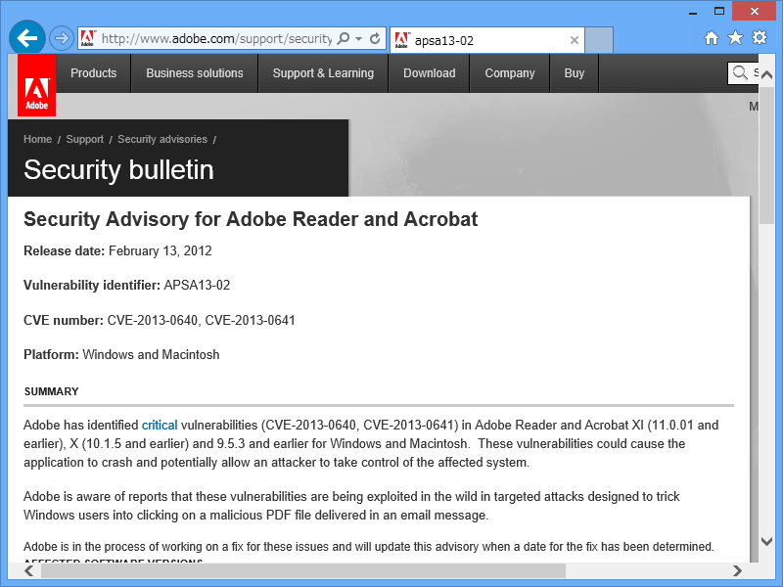
Task: Open the Support & Learning menu
Action: (323, 73)
